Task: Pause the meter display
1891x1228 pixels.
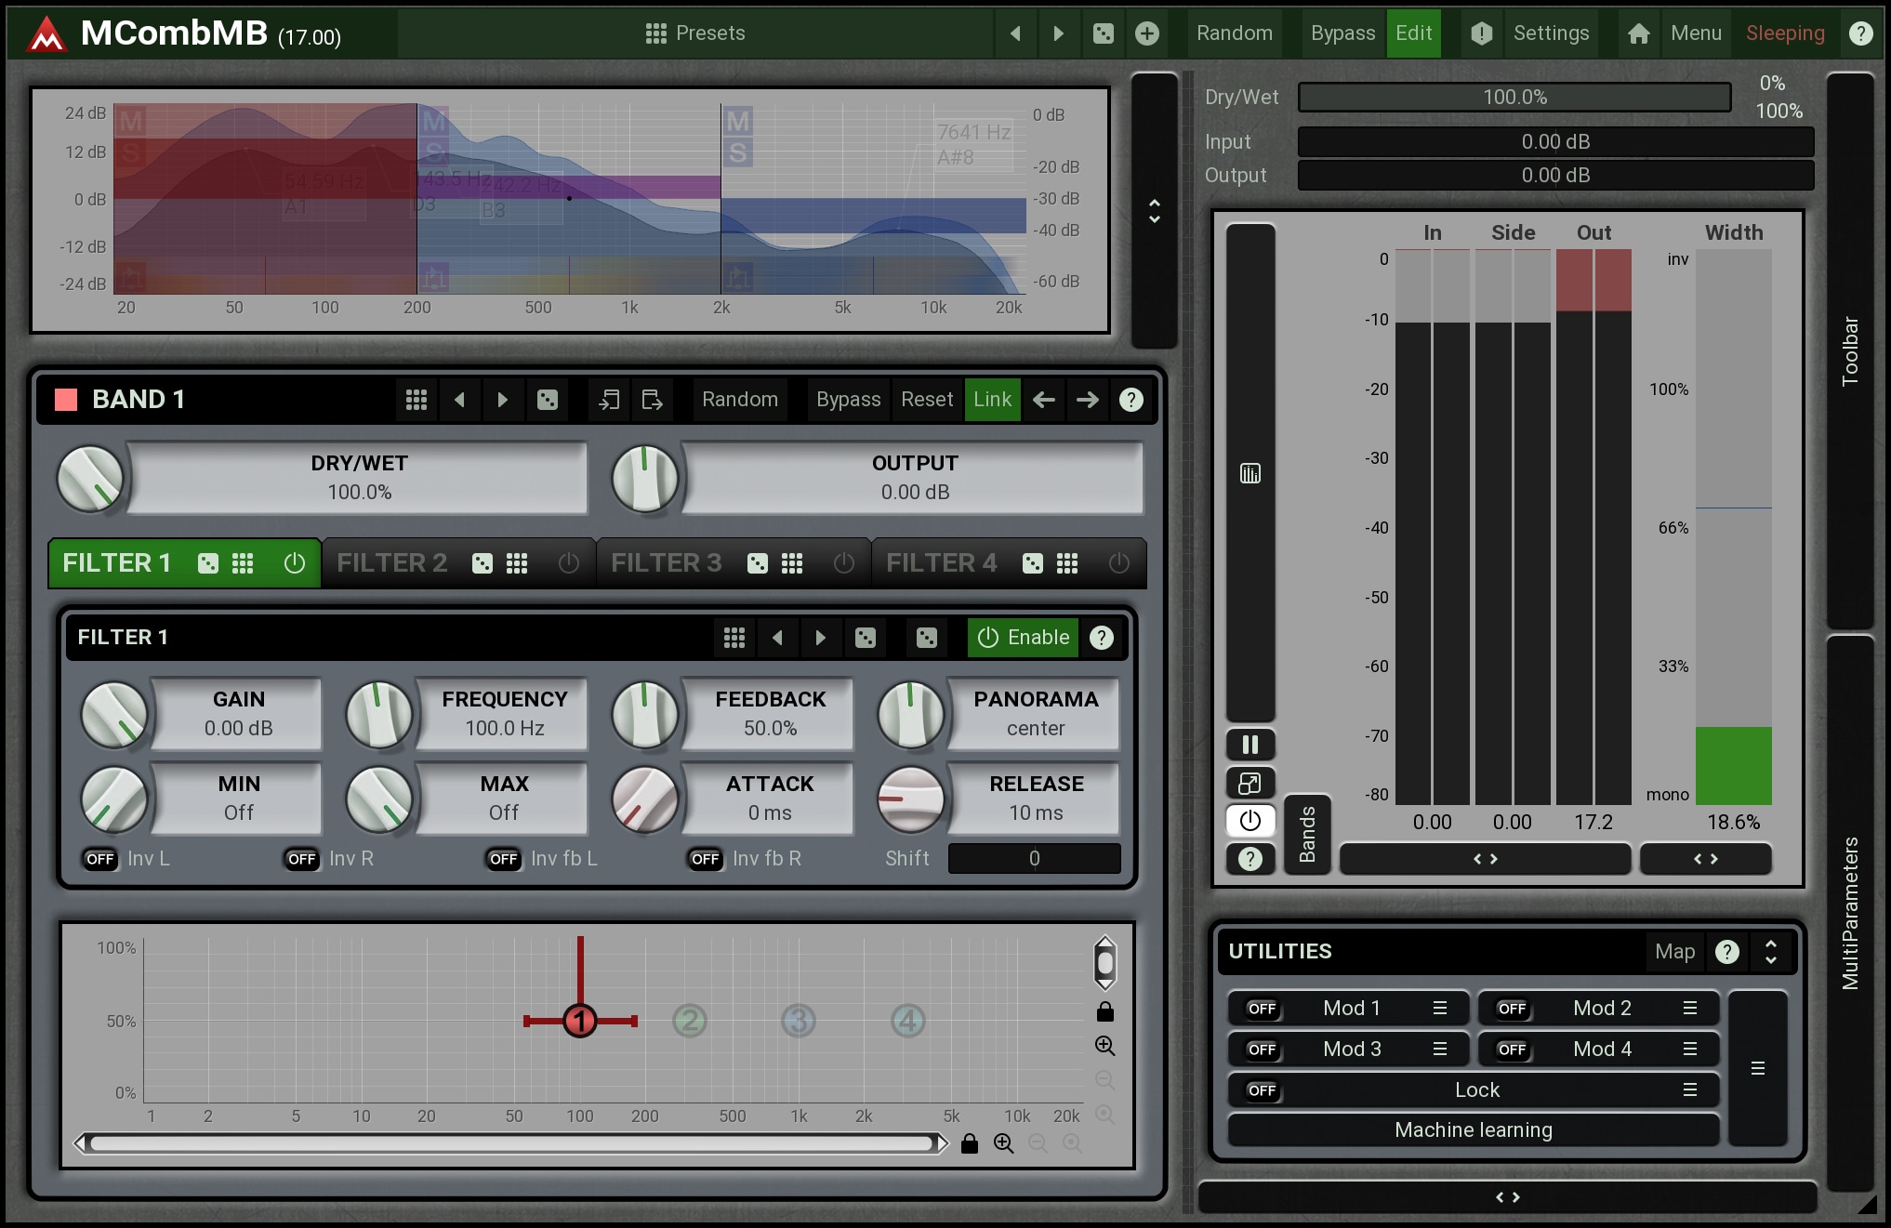Action: tap(1250, 745)
